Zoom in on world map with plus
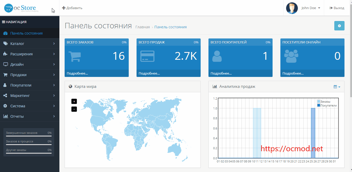 pos(74,102)
